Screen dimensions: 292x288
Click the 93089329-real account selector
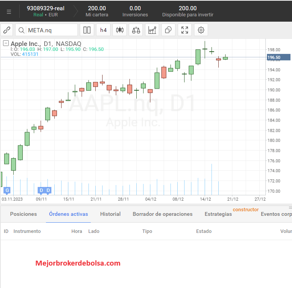tap(46, 11)
